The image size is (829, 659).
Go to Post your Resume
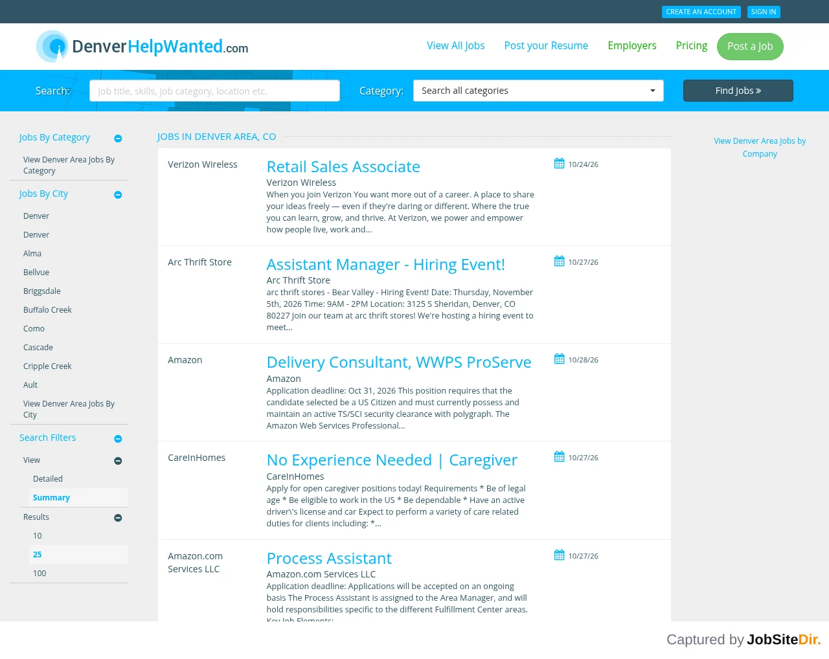coord(546,45)
